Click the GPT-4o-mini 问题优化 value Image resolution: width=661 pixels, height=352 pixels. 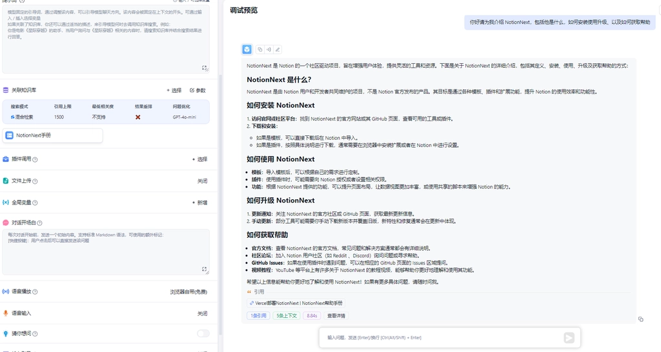[x=184, y=117]
